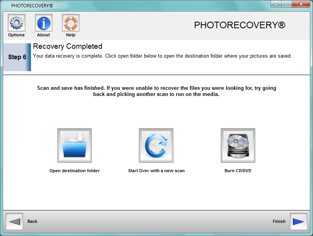Image resolution: width=313 pixels, height=236 pixels.
Task: Click the Step 6 indicator
Action: coord(17,57)
